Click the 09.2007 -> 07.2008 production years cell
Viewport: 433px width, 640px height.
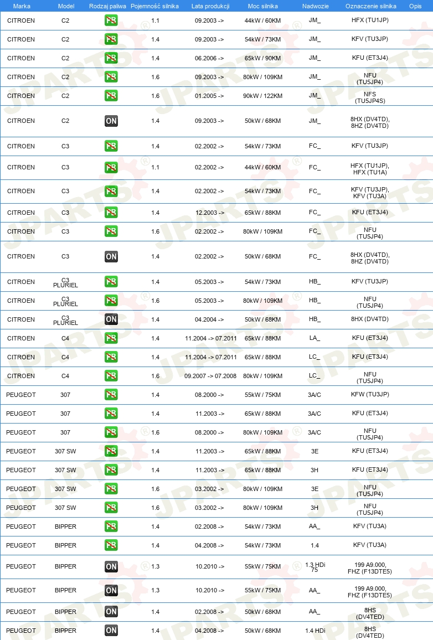(210, 376)
